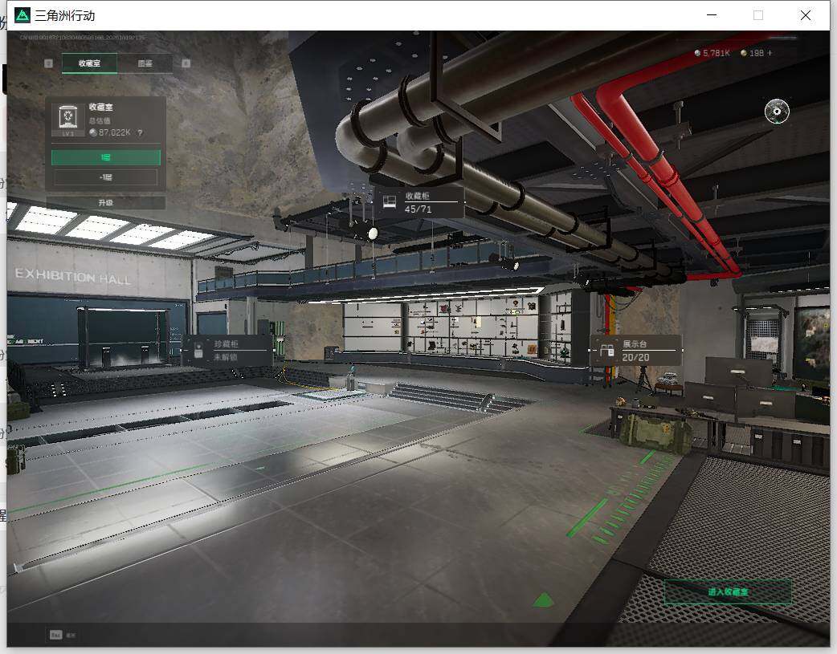Click the round disc icon at top right
This screenshot has height=654, width=837.
tap(777, 111)
